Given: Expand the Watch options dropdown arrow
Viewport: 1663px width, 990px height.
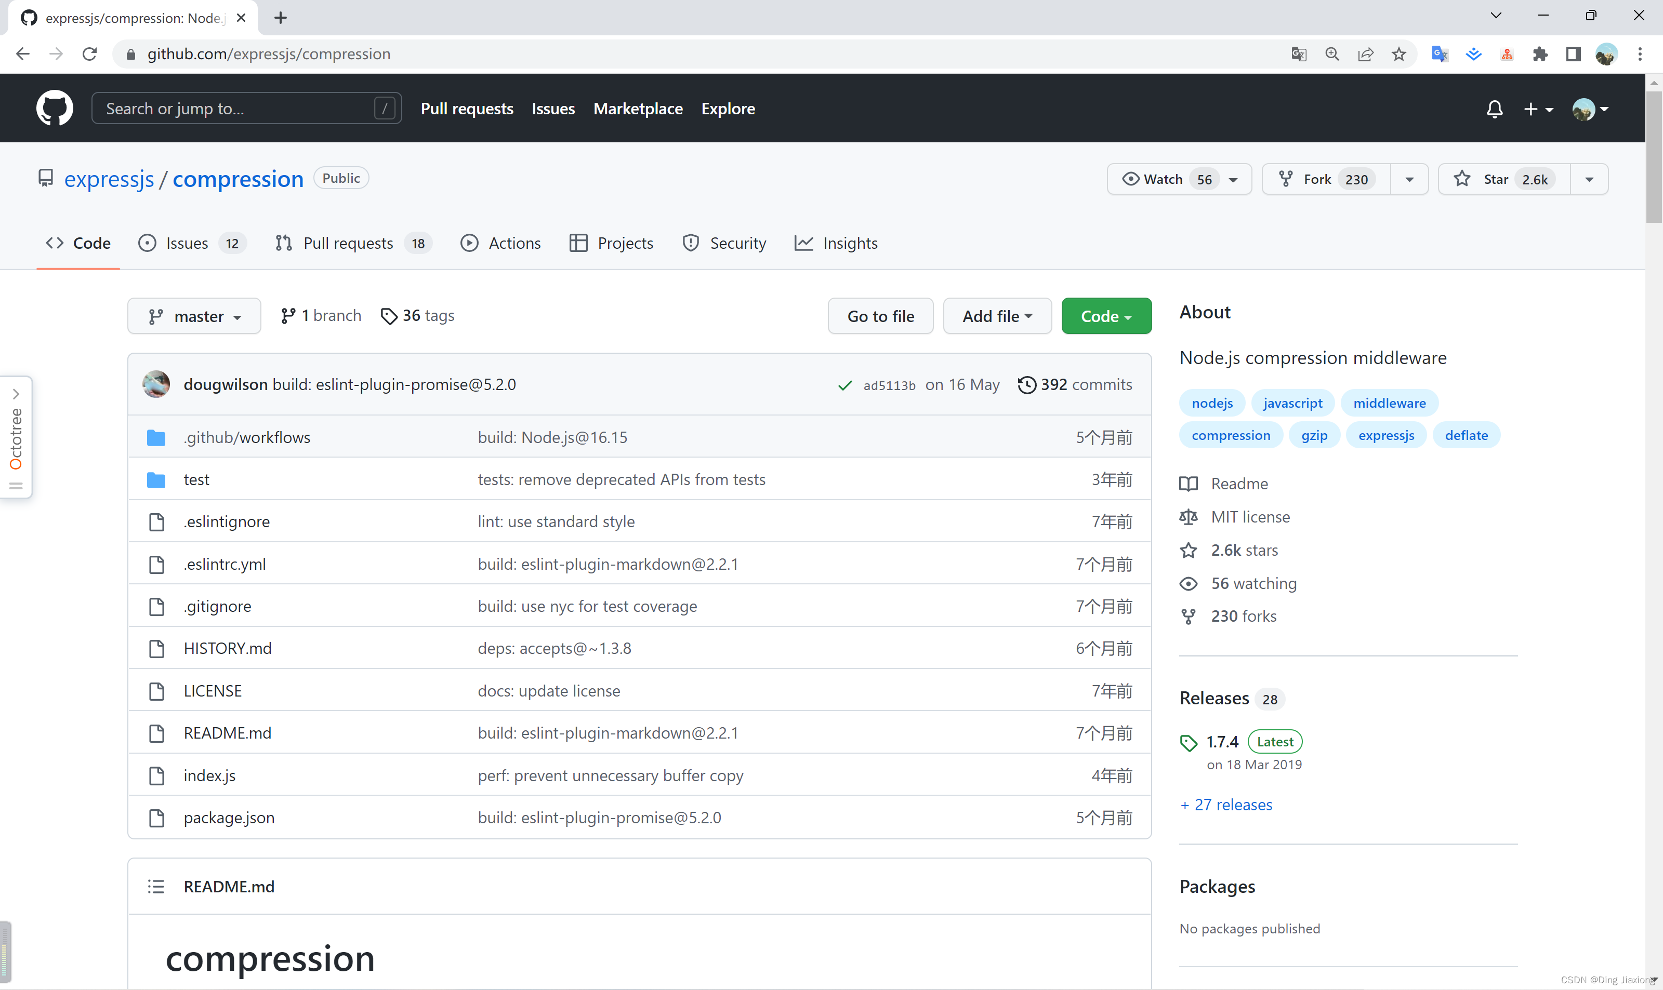Looking at the screenshot, I should [1233, 179].
